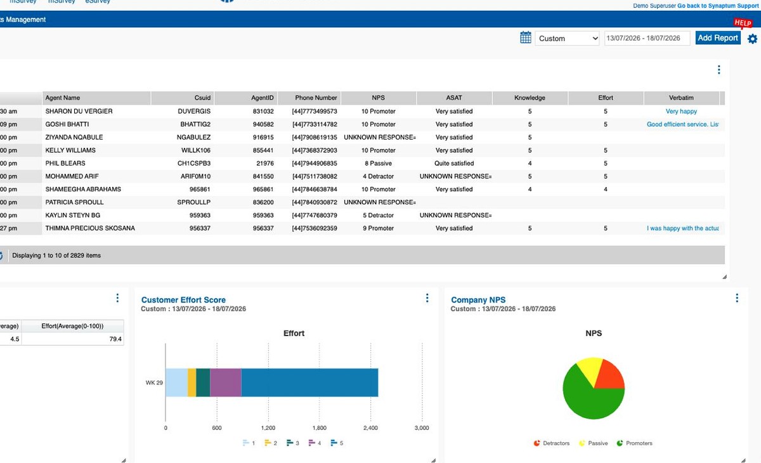The image size is (761, 463).
Task: Select KAYLIN STEYN BG agent name cell
Action: 72,215
